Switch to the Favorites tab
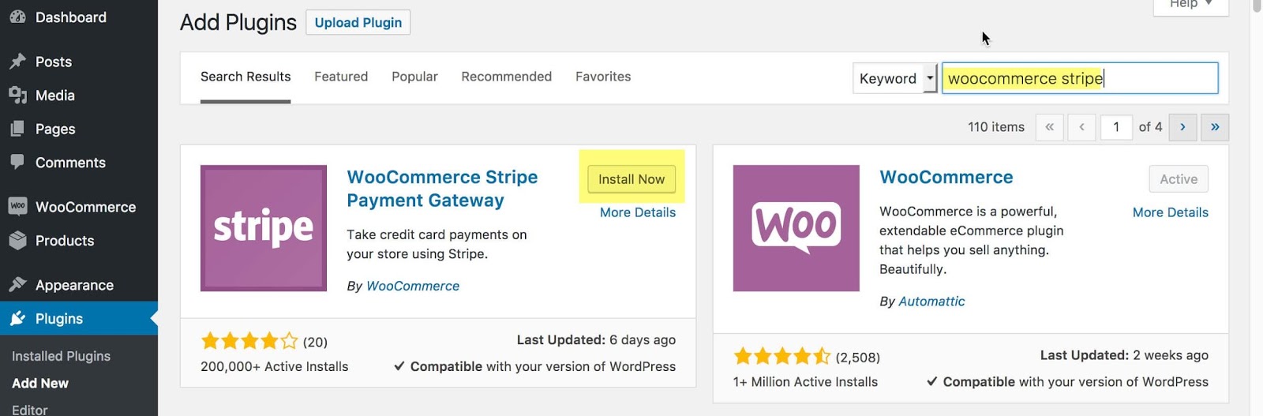 coord(603,77)
